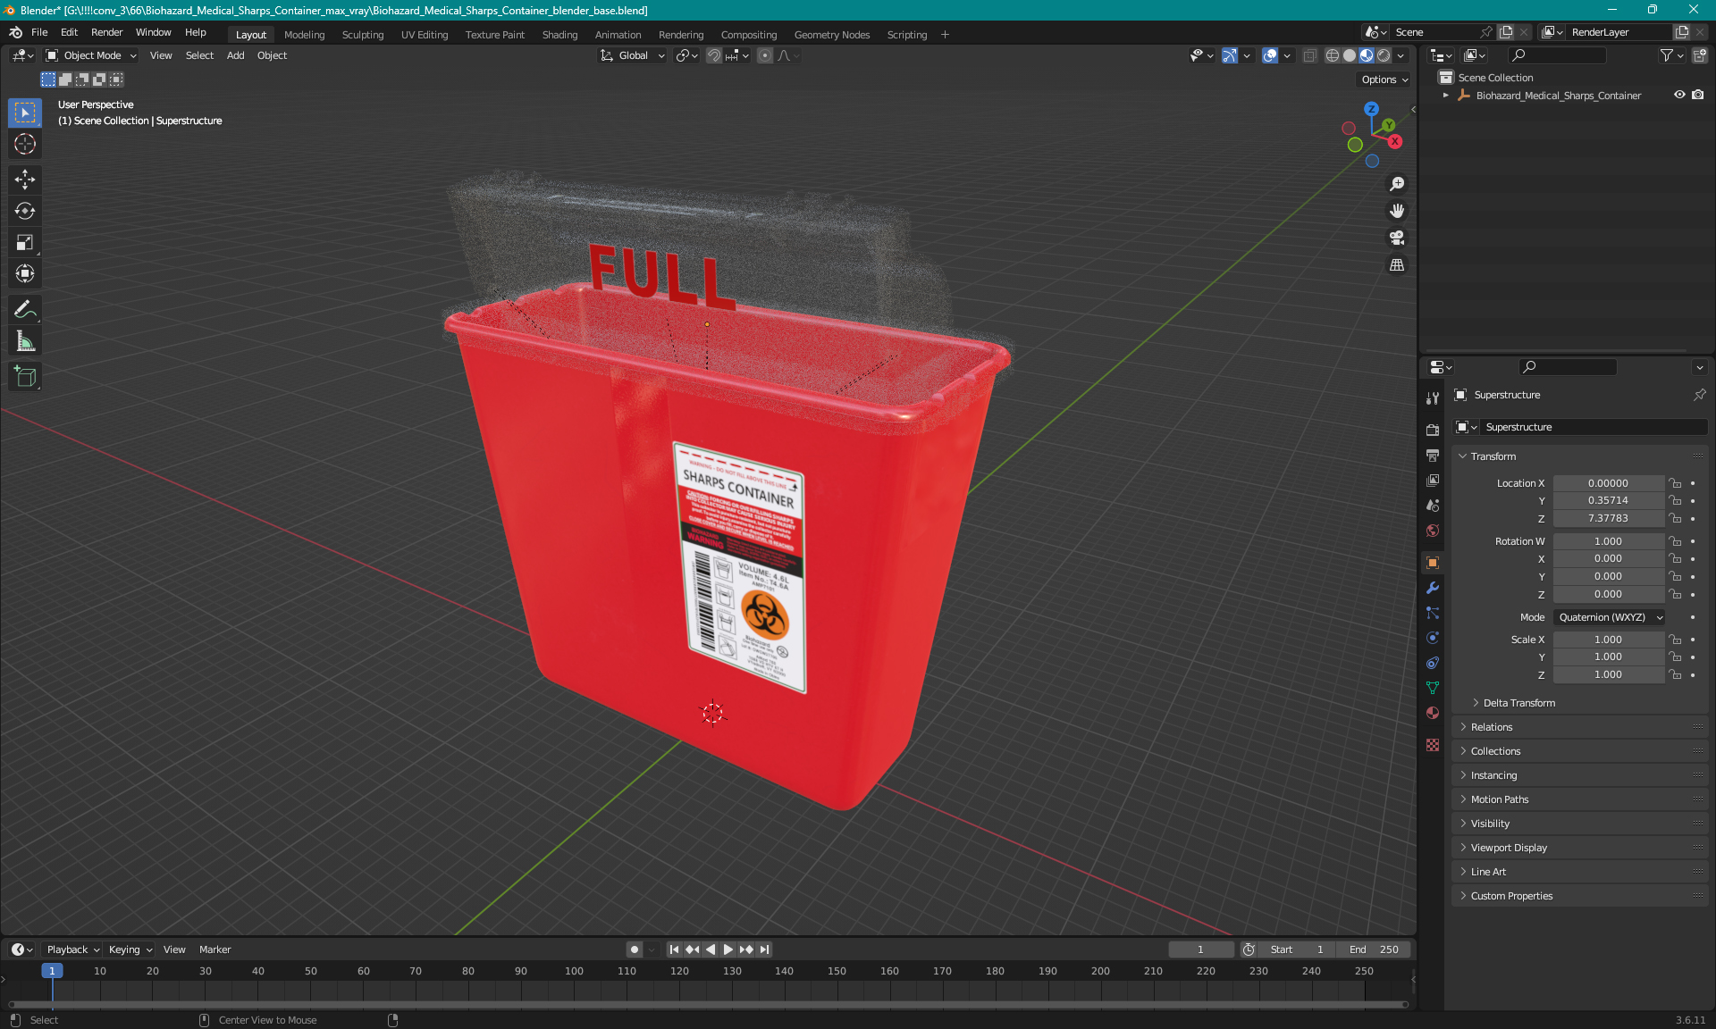Image resolution: width=1716 pixels, height=1029 pixels.
Task: Open the View Layer properties tab
Action: (x=1433, y=481)
